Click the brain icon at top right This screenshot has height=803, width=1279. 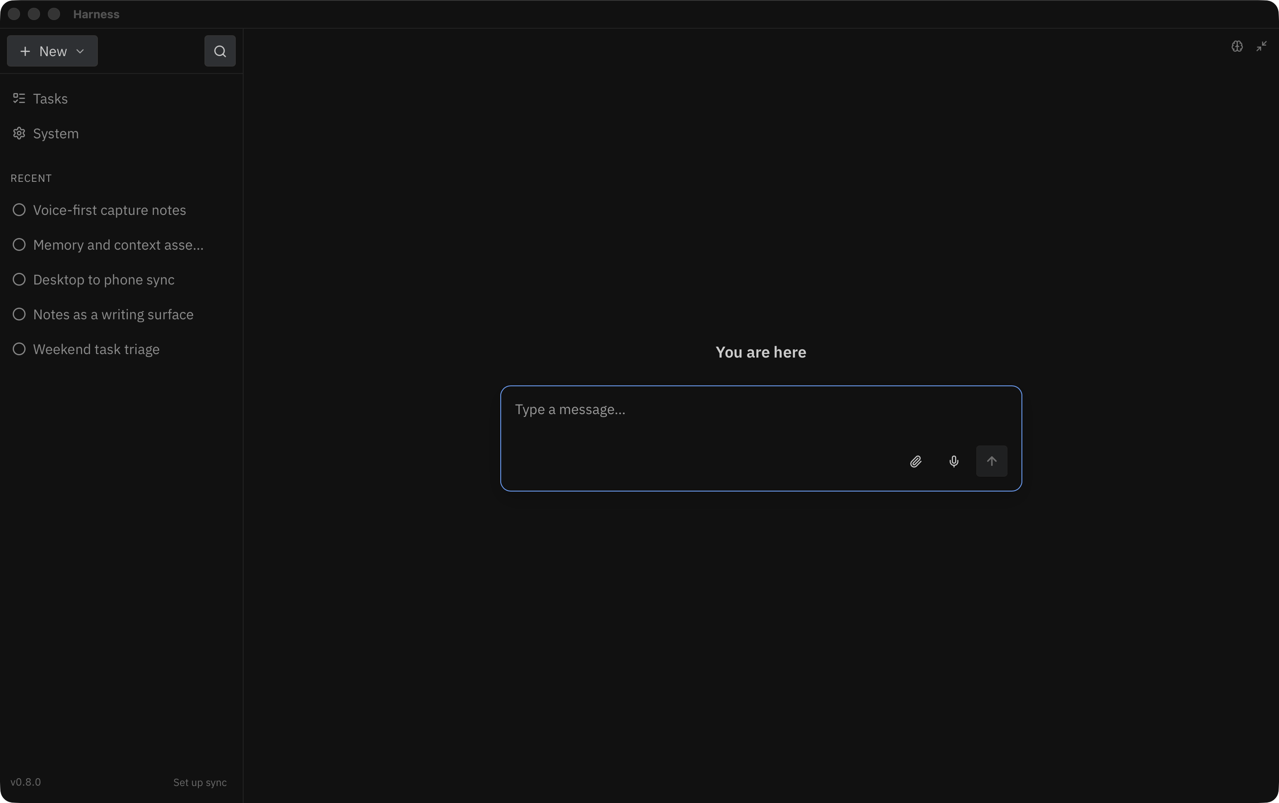pyautogui.click(x=1237, y=46)
